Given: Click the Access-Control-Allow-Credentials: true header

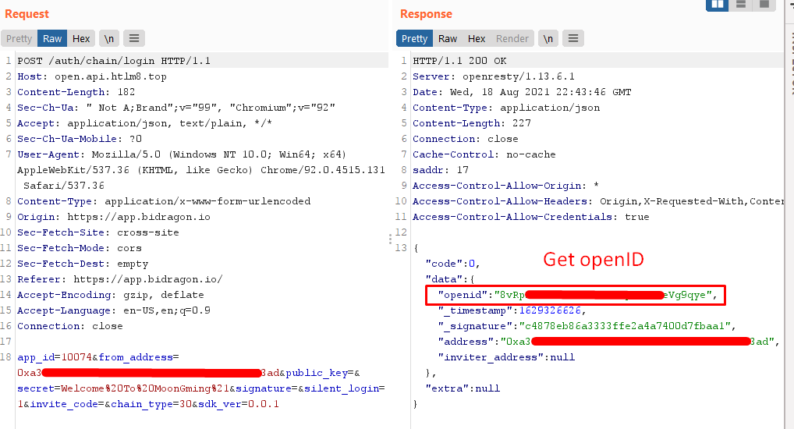Looking at the screenshot, I should [530, 217].
